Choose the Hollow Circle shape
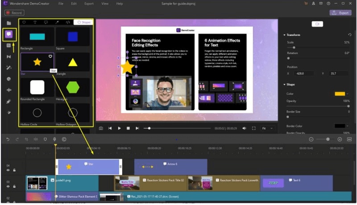357x205 pixels. (37, 113)
